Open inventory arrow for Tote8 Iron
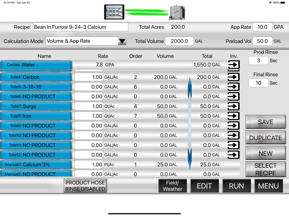This screenshot has height=216, width=289. (x=234, y=116)
